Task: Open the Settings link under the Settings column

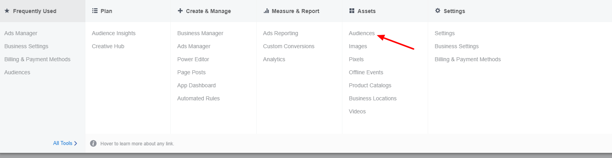Action: point(445,34)
